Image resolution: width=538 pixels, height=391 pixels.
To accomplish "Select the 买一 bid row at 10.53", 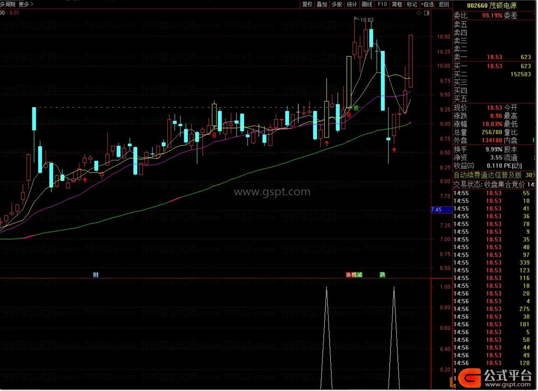I will pyautogui.click(x=494, y=66).
